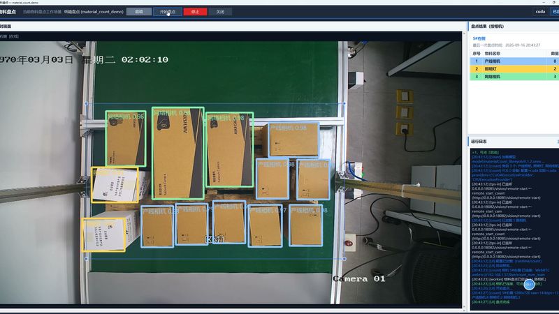Image resolution: width=559 pixels, height=314 pixels.
Task: Select the top-right ROI corner handle
Action: tap(344, 103)
